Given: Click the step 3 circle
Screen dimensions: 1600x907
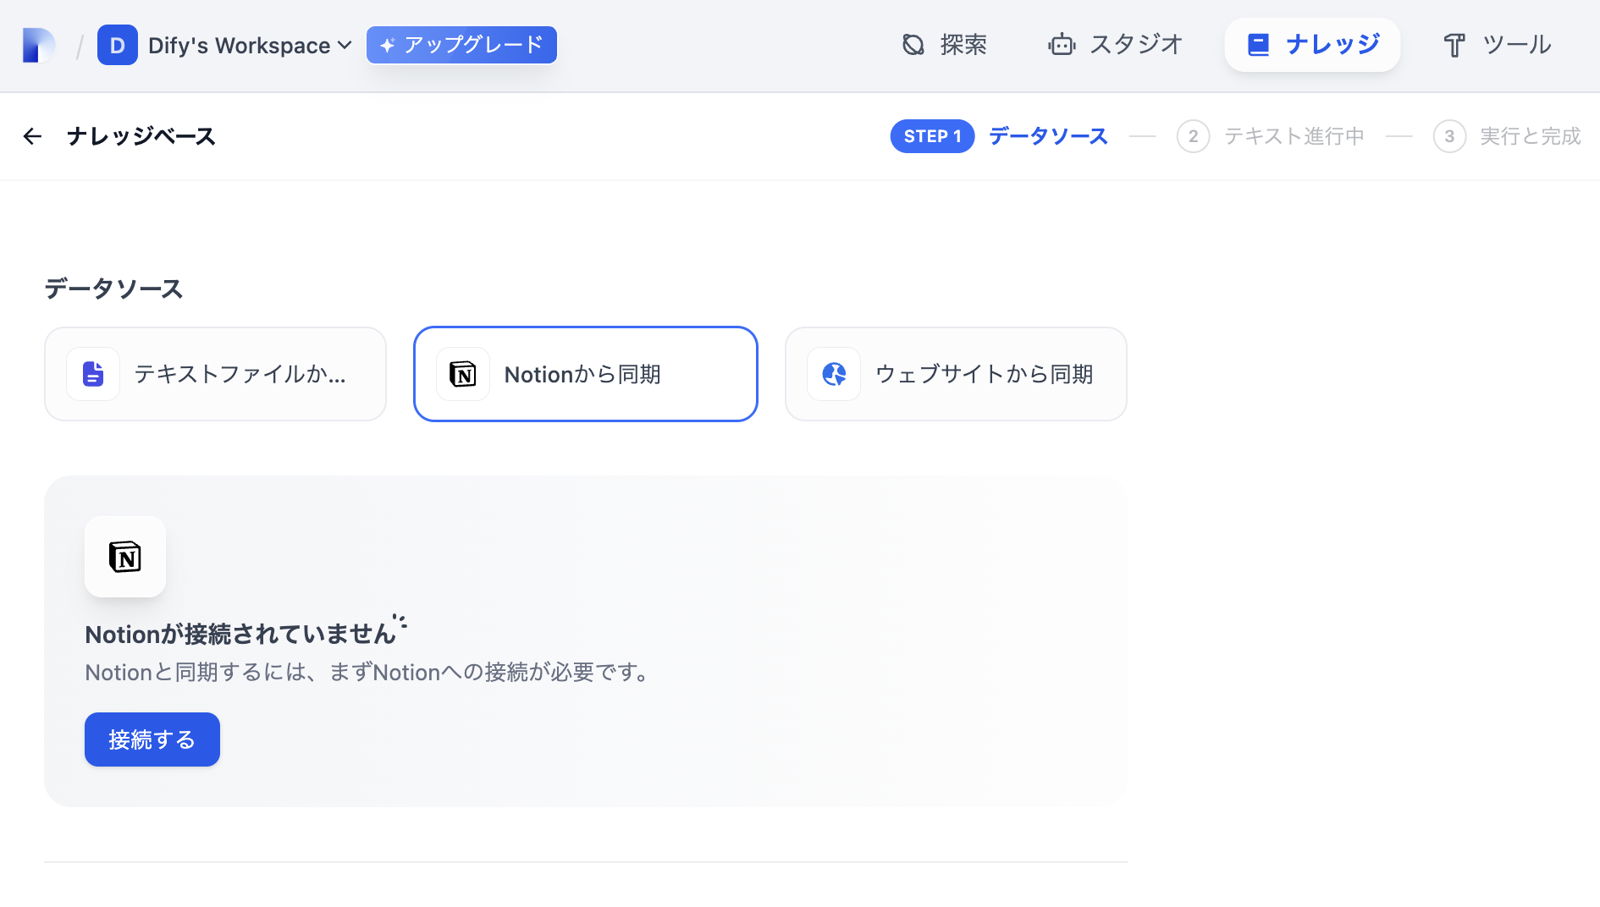Looking at the screenshot, I should (x=1449, y=136).
